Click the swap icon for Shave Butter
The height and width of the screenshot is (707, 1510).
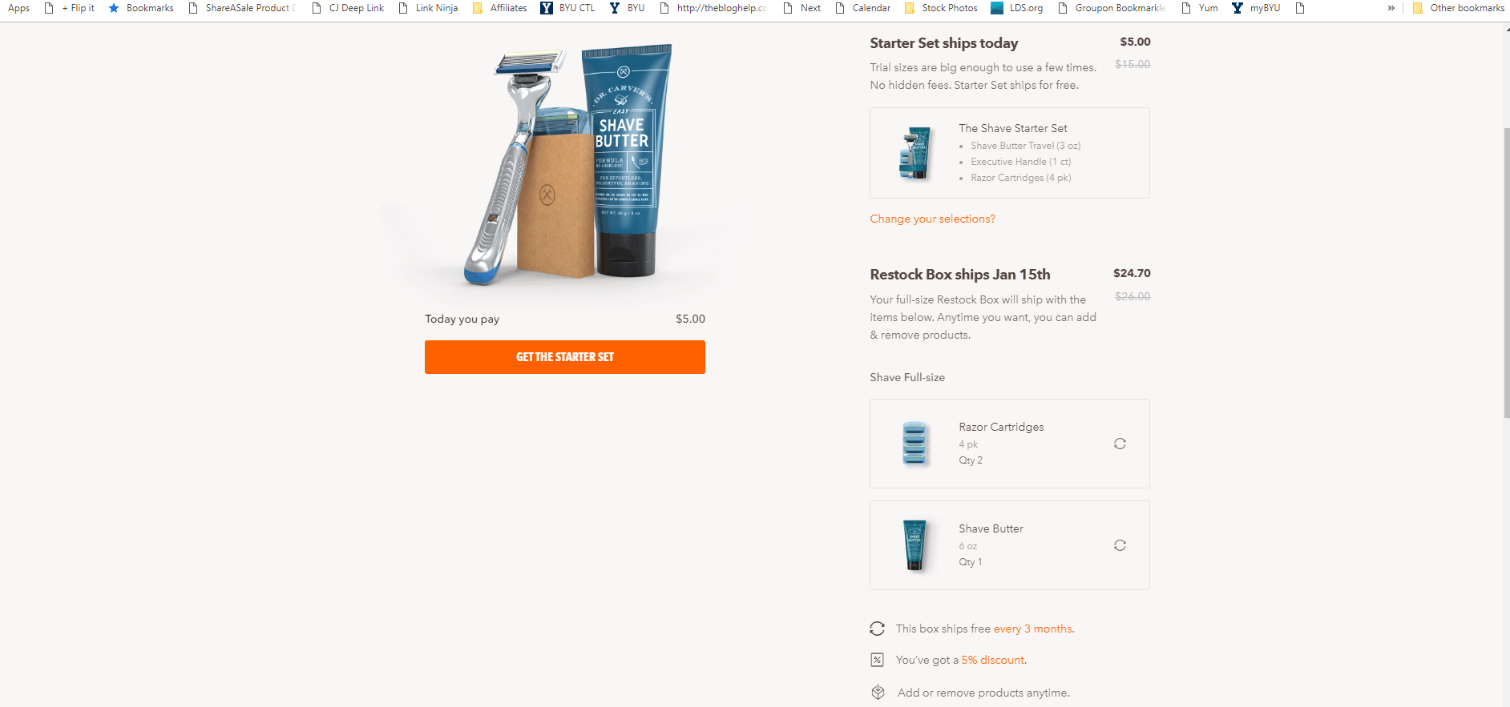tap(1120, 545)
